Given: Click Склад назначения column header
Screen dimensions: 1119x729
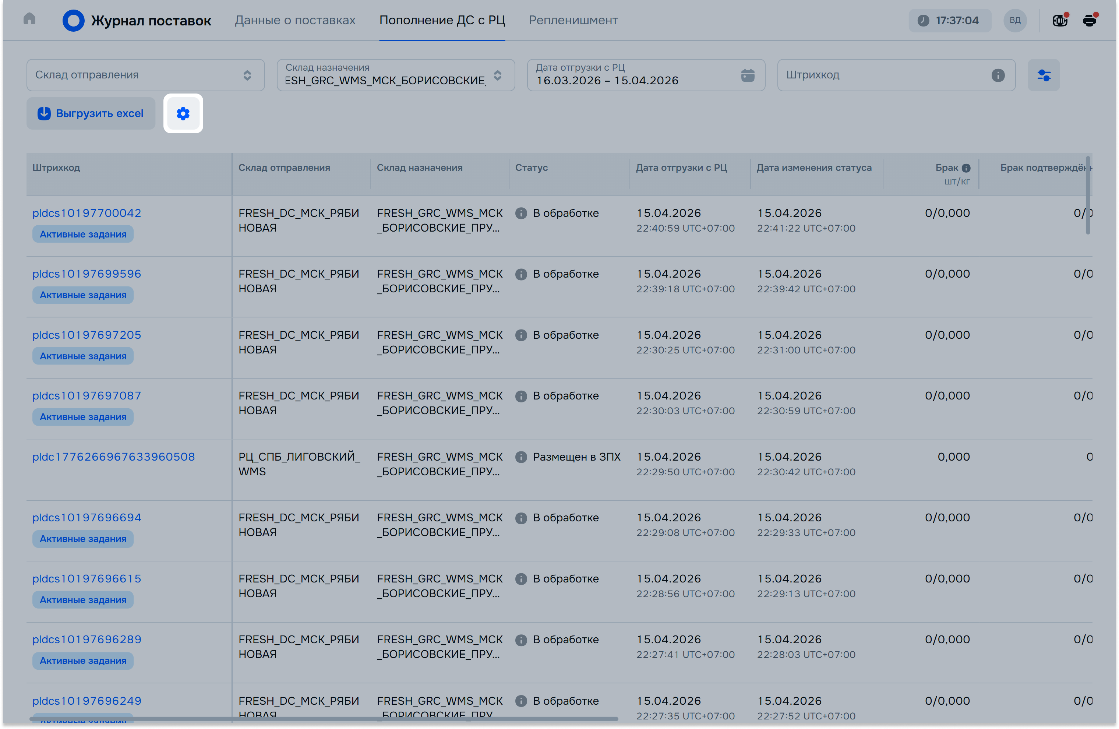Looking at the screenshot, I should (419, 168).
